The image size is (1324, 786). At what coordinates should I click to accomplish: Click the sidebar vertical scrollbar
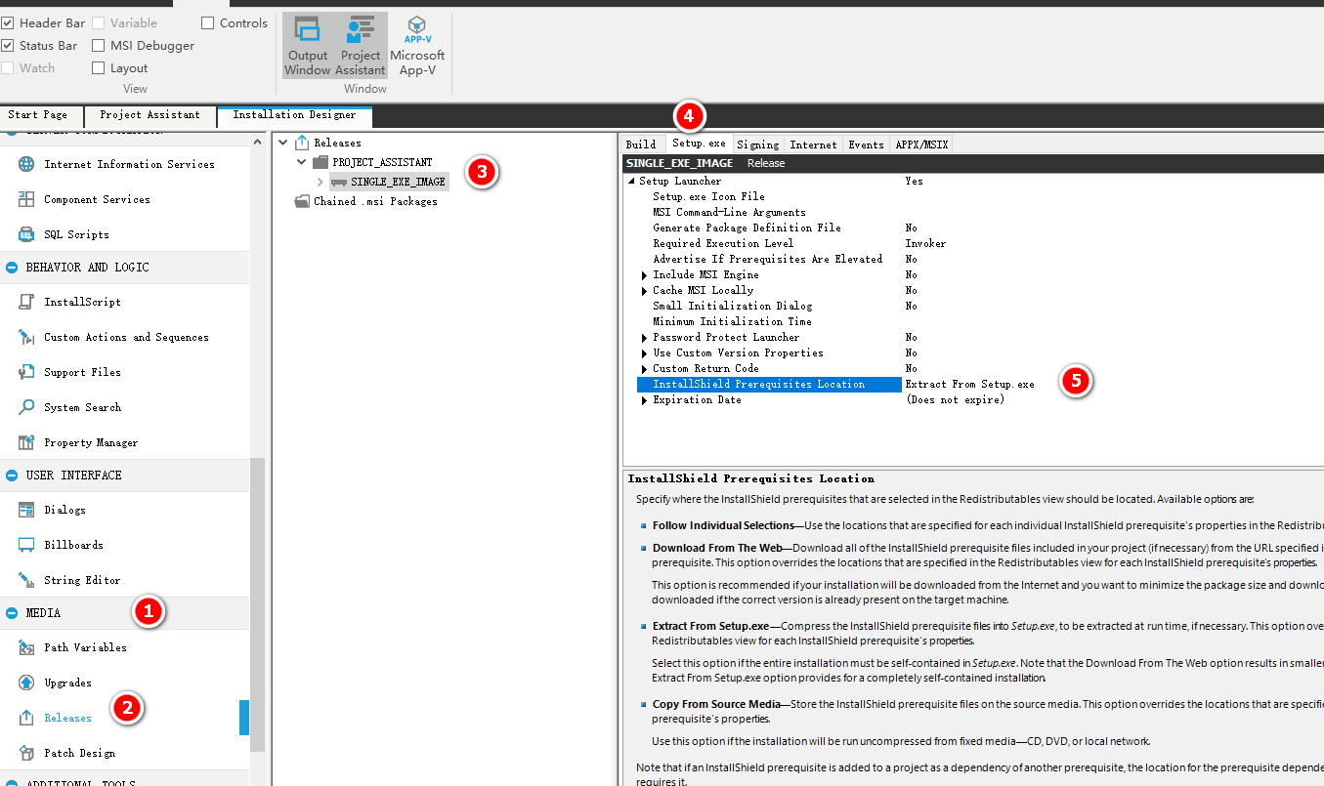258,605
